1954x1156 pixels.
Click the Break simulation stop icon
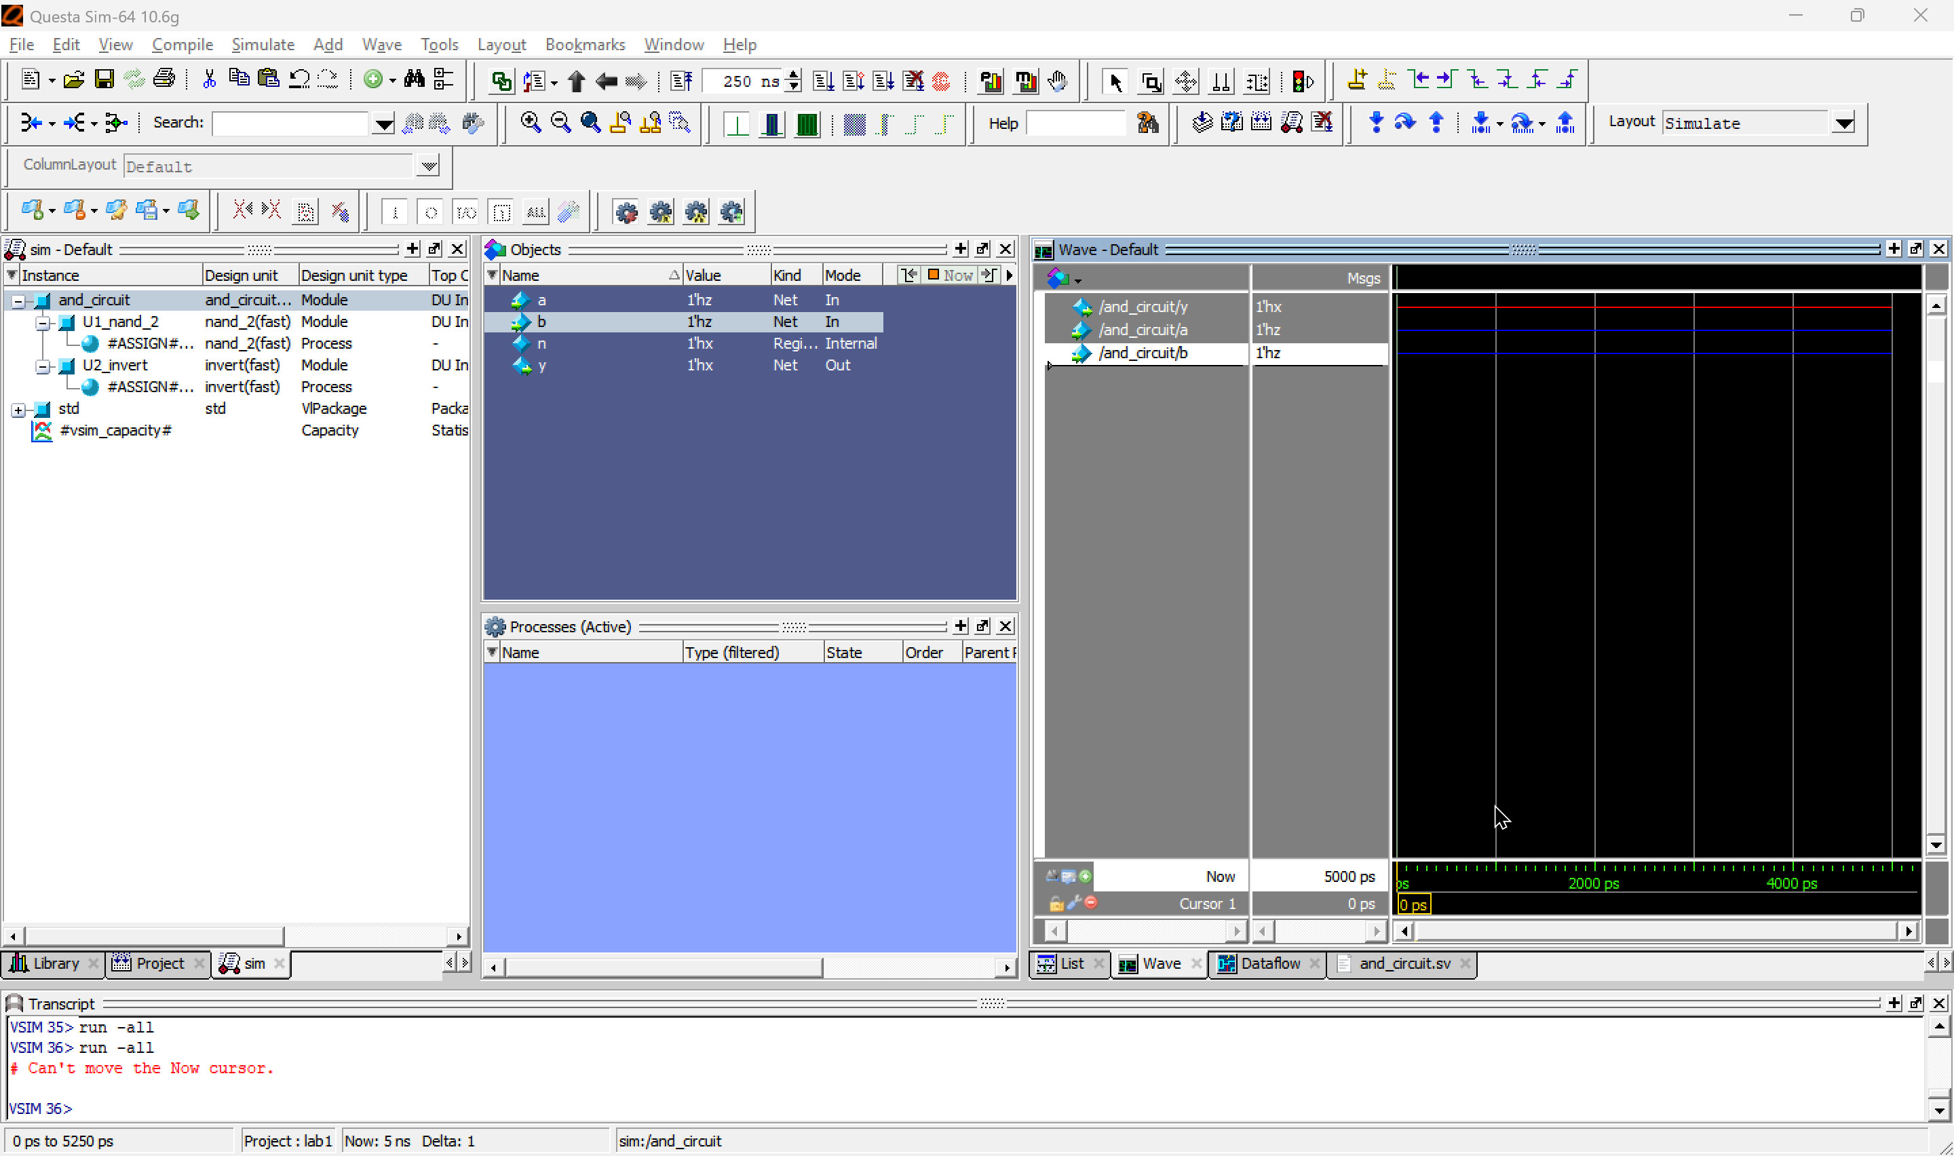pyautogui.click(x=941, y=81)
